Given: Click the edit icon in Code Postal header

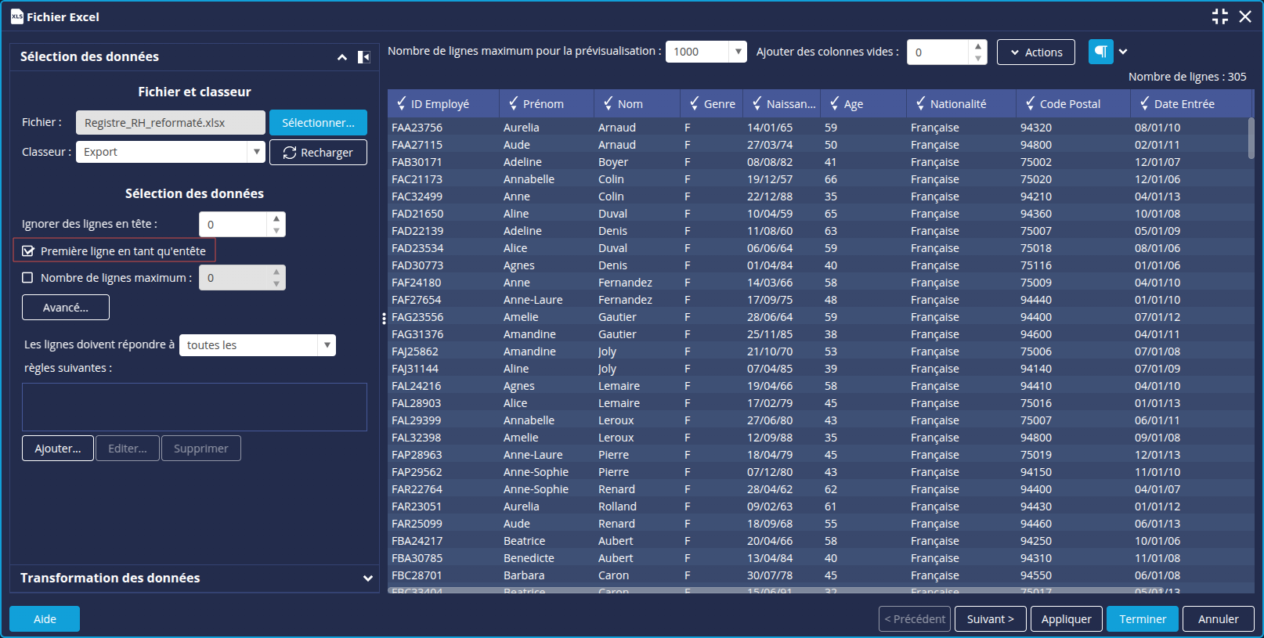Looking at the screenshot, I should pyautogui.click(x=1030, y=103).
